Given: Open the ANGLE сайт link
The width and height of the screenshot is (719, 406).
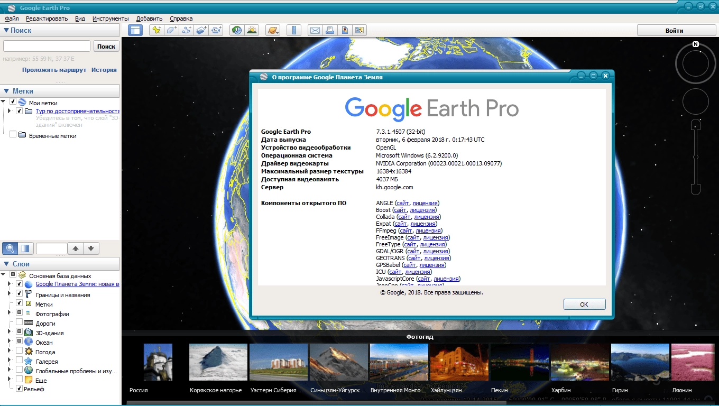Looking at the screenshot, I should pyautogui.click(x=403, y=203).
